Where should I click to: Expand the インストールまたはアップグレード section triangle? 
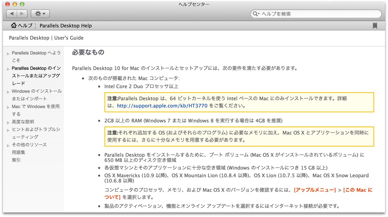(x=8, y=69)
